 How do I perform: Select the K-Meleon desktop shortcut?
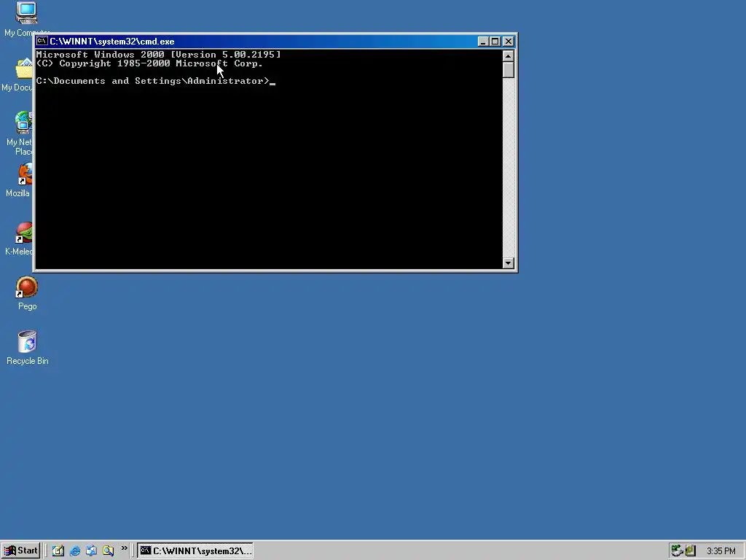click(20, 238)
